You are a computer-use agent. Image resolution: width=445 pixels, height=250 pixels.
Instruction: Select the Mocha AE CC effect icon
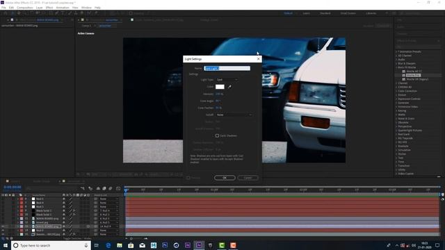tap(403, 72)
